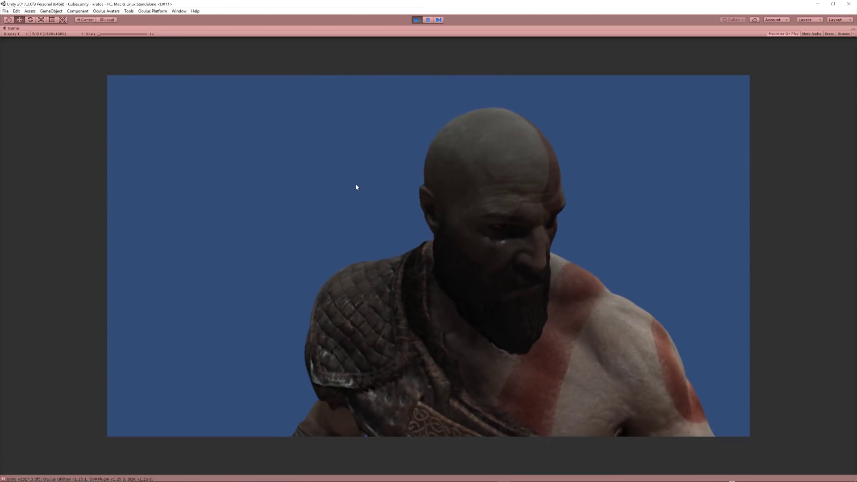Open the fullhd resolution dropdown

(57, 34)
